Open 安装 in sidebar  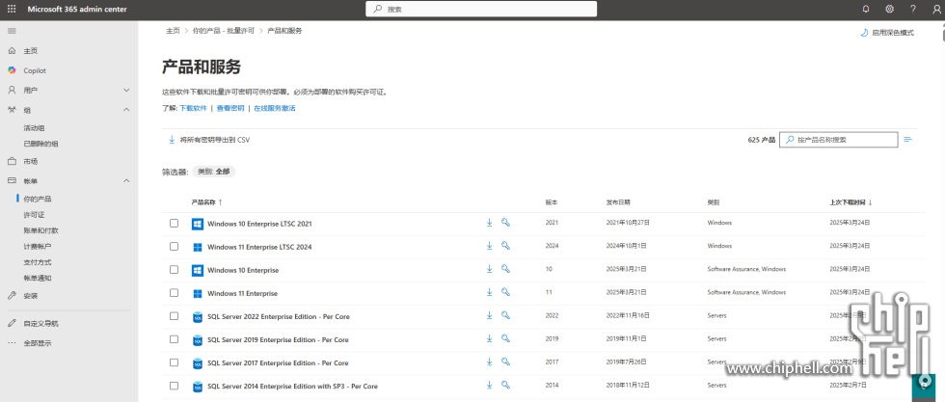point(31,296)
